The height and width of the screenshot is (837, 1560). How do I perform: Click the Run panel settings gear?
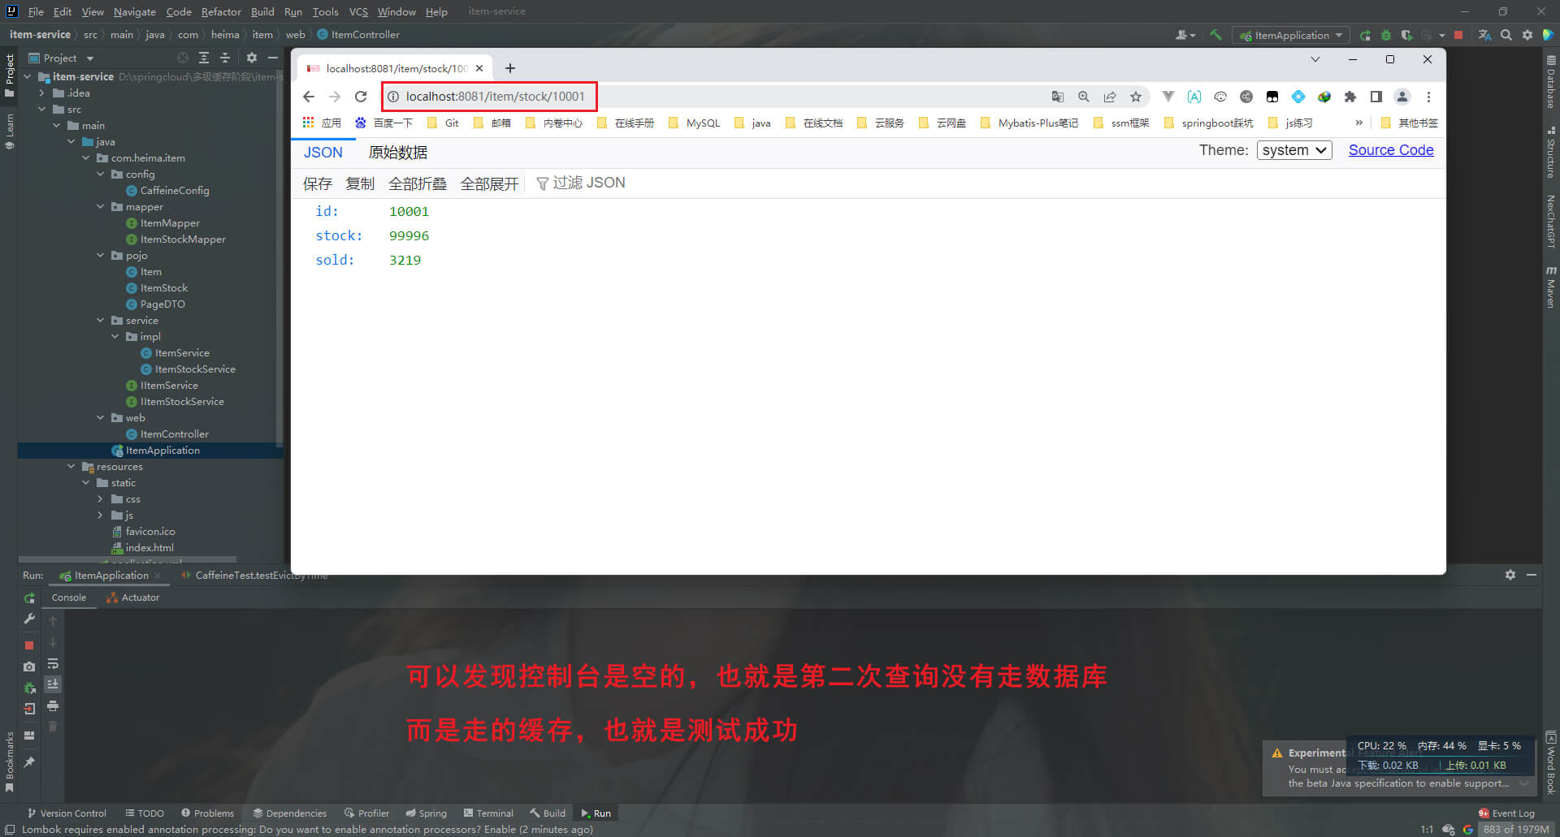click(x=1510, y=575)
